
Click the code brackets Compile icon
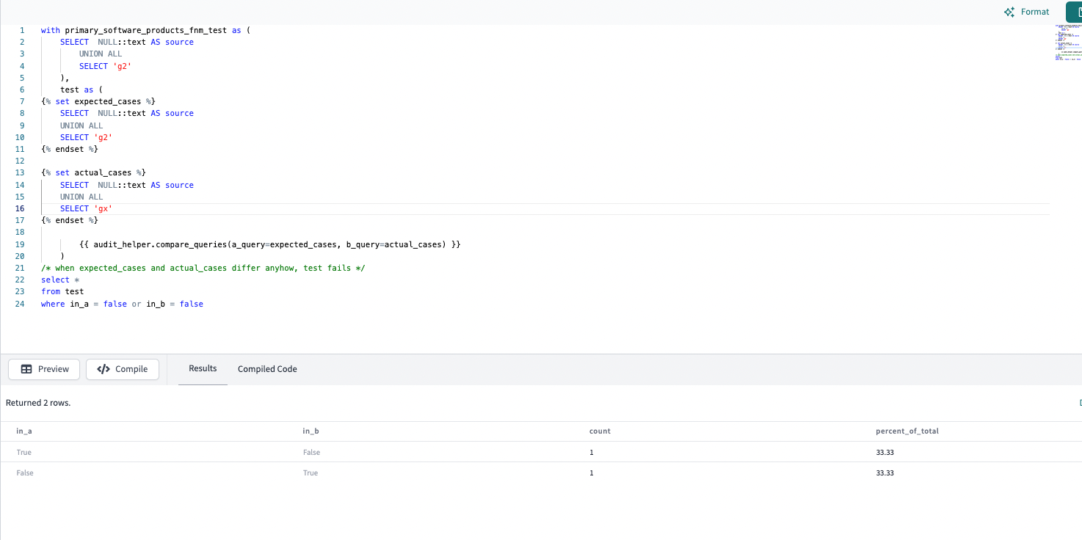point(104,369)
